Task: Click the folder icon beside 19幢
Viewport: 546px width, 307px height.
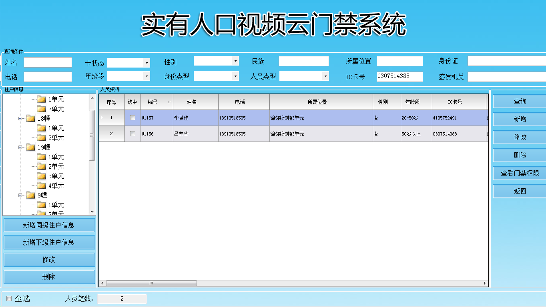Action: pyautogui.click(x=31, y=147)
